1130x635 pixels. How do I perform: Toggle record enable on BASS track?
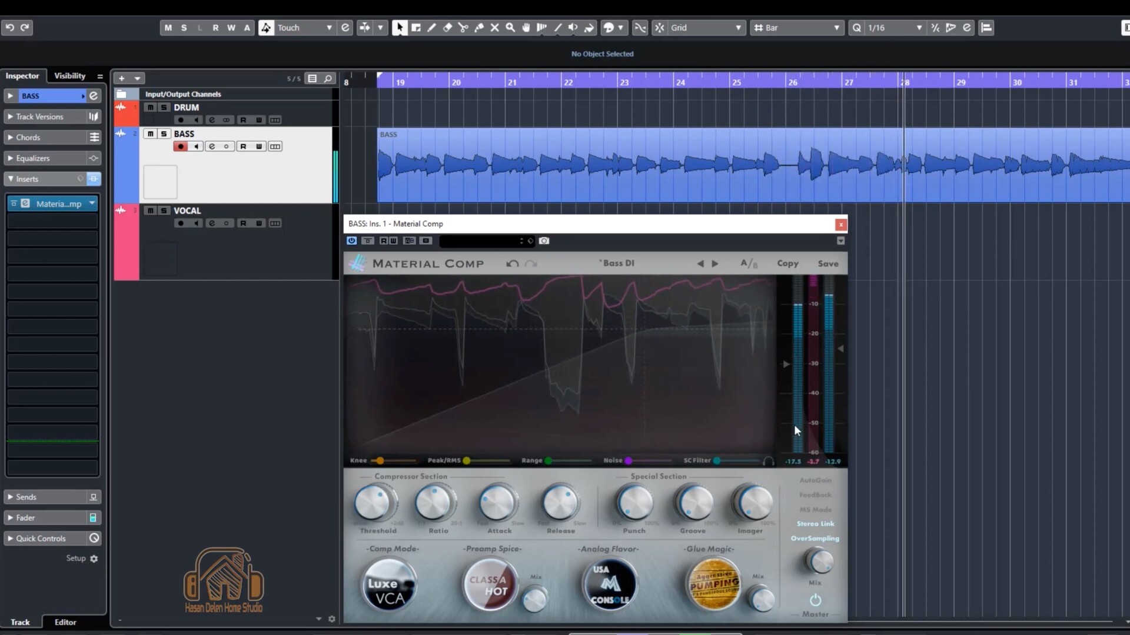(x=180, y=146)
